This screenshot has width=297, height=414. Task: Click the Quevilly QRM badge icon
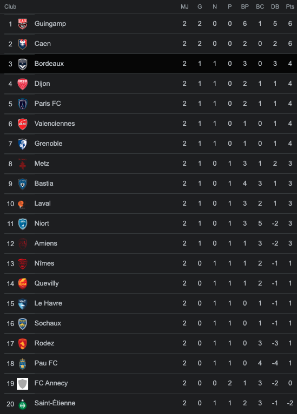(x=23, y=283)
